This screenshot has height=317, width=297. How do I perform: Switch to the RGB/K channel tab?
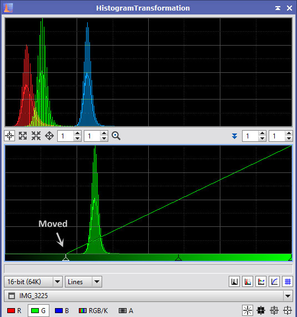pyautogui.click(x=93, y=310)
